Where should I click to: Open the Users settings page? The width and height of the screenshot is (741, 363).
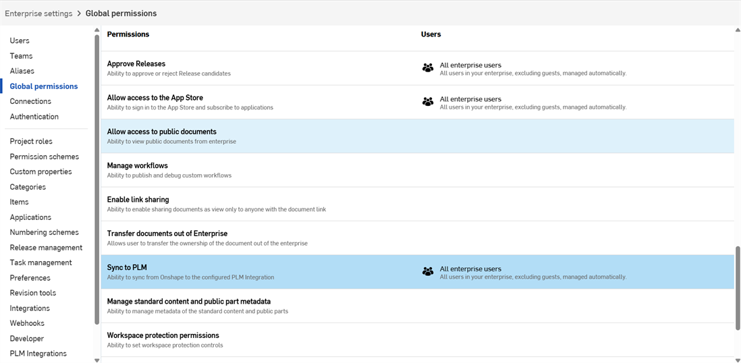[20, 40]
